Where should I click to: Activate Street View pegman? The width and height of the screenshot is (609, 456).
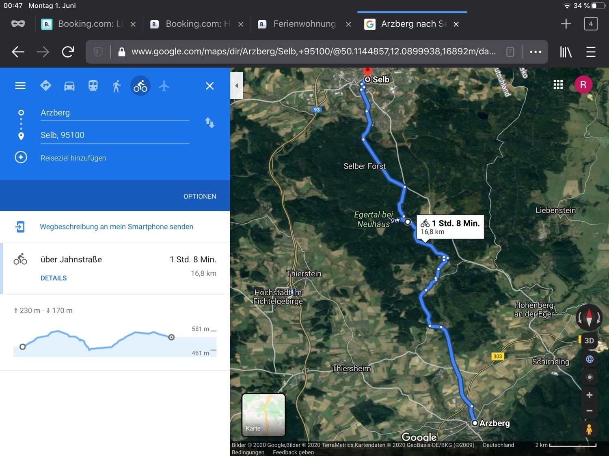(x=589, y=429)
